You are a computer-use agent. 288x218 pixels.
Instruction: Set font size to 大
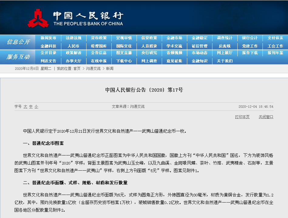tap(25, 107)
